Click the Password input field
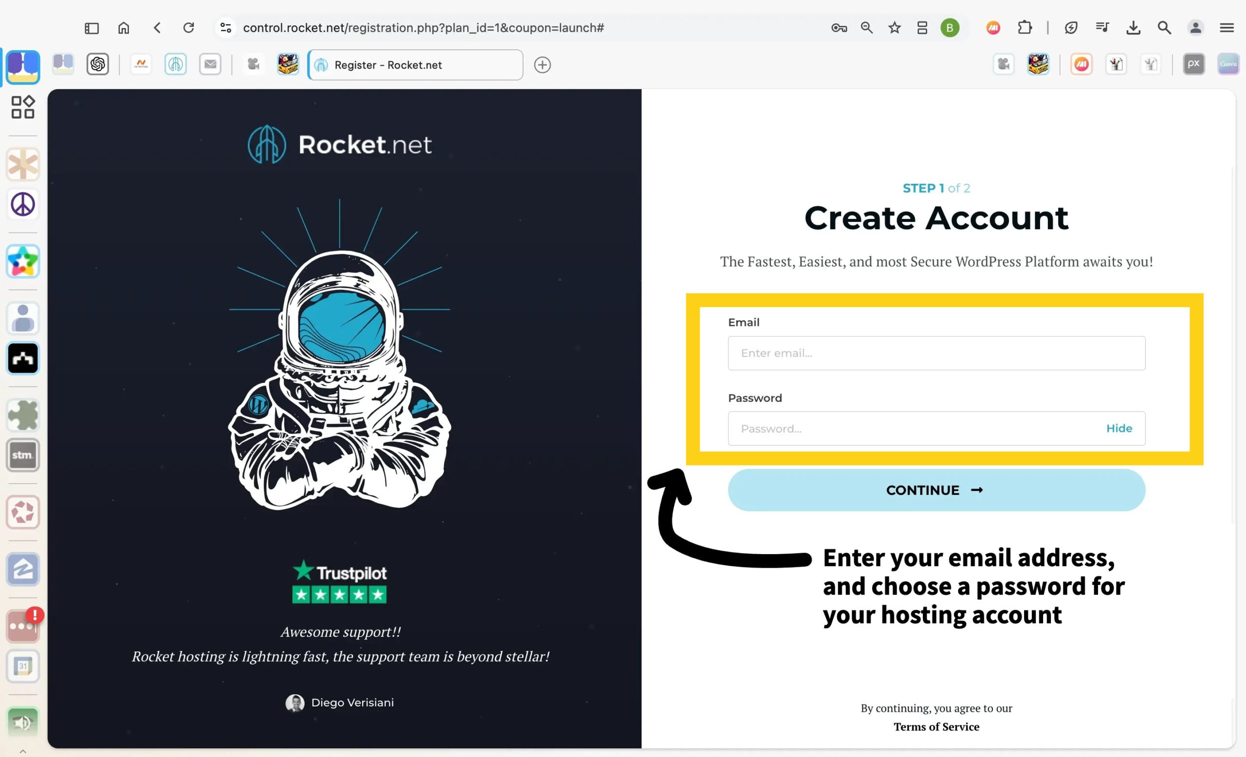This screenshot has width=1246, height=757. point(910,429)
